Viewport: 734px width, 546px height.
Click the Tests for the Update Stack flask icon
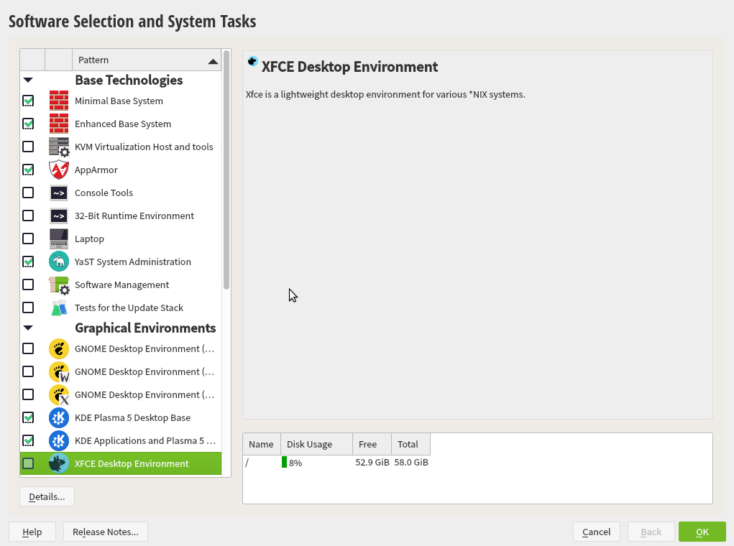[59, 307]
